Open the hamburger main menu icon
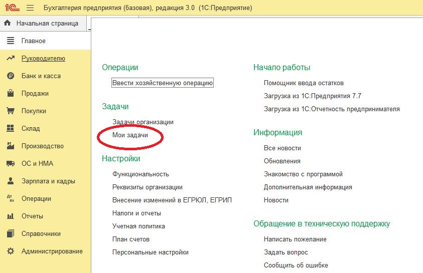The image size is (423, 273). (30, 8)
